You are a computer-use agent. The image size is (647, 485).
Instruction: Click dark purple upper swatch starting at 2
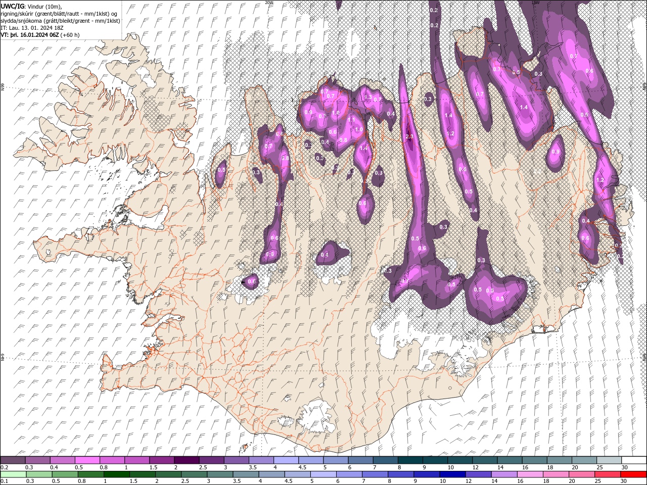click(186, 460)
